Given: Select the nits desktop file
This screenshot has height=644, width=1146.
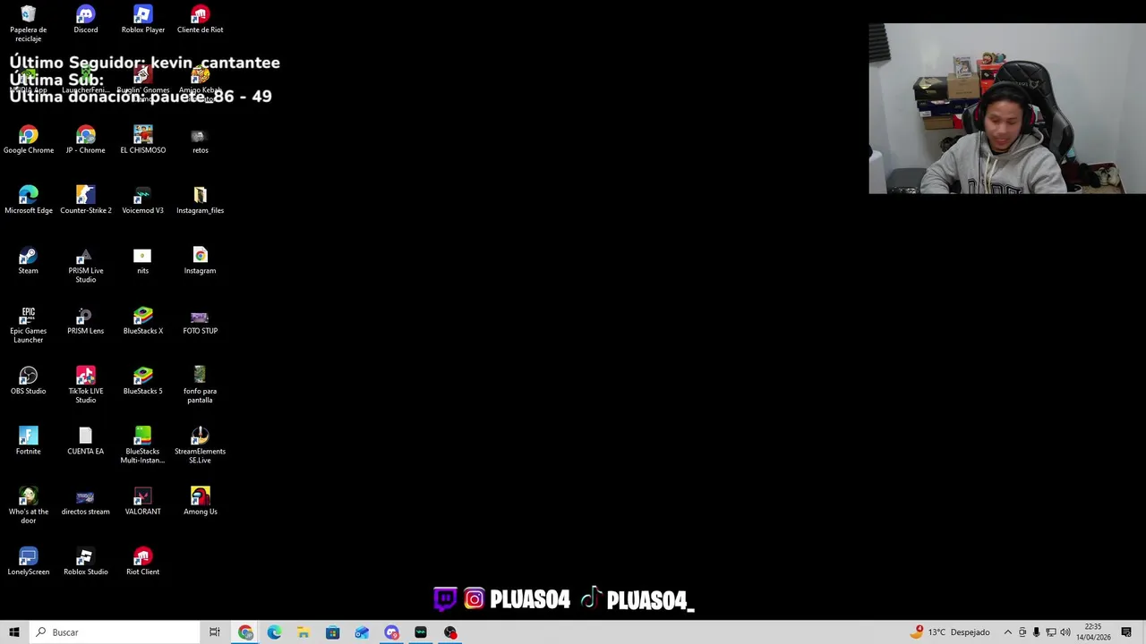Looking at the screenshot, I should click(x=142, y=260).
